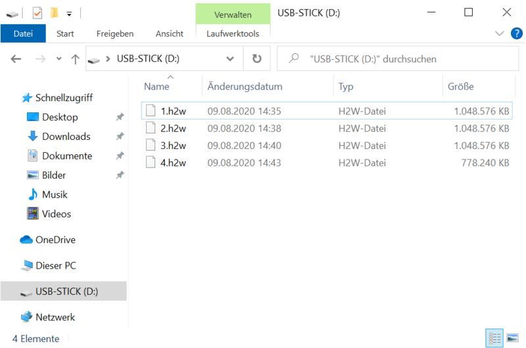Open the Datei menu

pyautogui.click(x=23, y=33)
